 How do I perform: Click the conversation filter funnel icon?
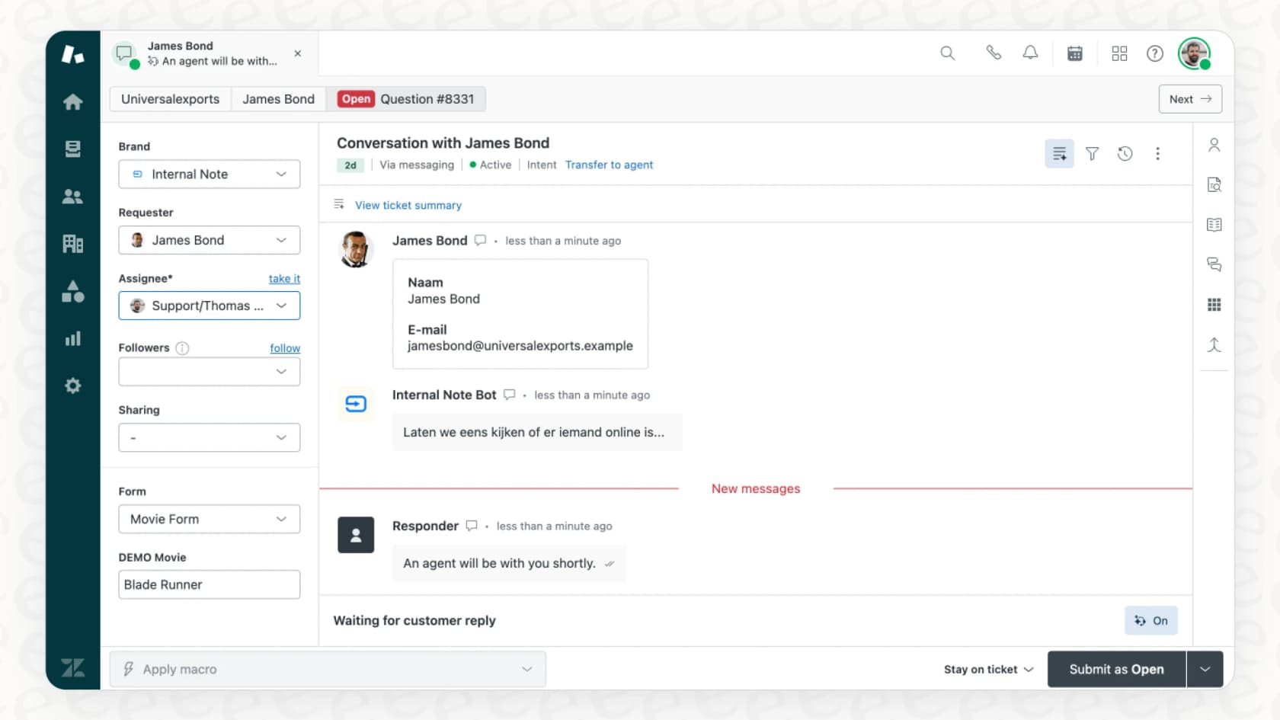(x=1092, y=154)
